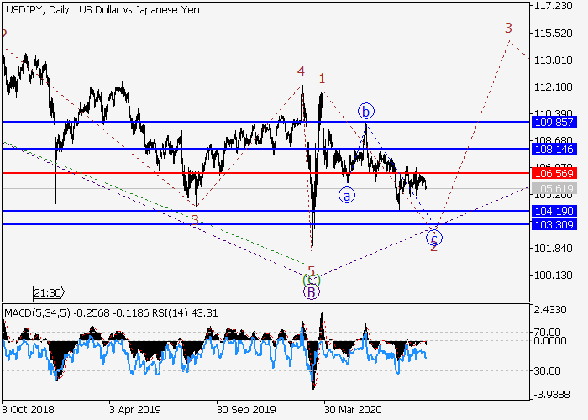This screenshot has height=420, width=588.
Task: Select the circled 'B' wave marker at chart bottom
Action: [x=312, y=291]
